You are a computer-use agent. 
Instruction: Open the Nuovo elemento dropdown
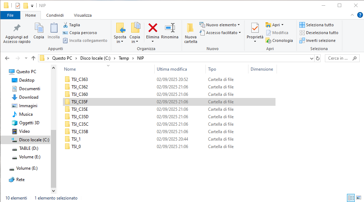tap(220, 25)
